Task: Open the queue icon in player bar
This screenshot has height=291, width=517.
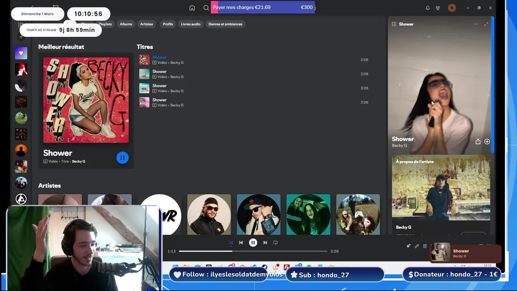Action: pos(425,246)
